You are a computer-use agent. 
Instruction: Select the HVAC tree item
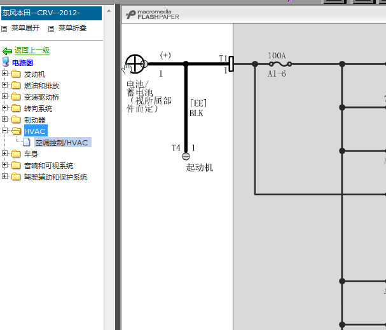[x=36, y=131]
